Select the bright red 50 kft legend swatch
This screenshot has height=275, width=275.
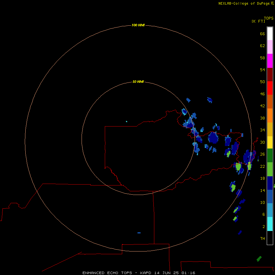point(270,88)
